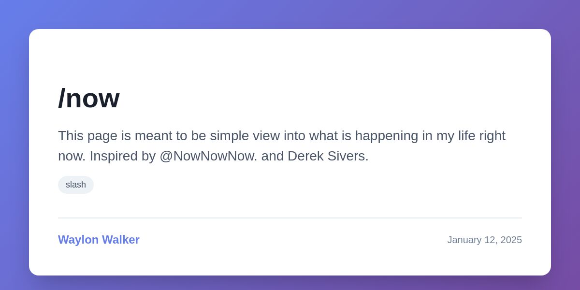This screenshot has height=290, width=580.
Task: Click the word "January" in the date
Action: pos(464,240)
